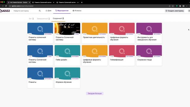
Task: Click the macOS yellow minimize button
Action: click(x=2, y=2)
